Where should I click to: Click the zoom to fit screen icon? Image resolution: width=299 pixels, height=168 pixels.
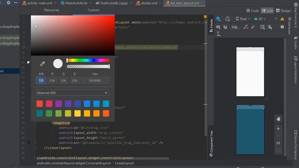point(278,151)
